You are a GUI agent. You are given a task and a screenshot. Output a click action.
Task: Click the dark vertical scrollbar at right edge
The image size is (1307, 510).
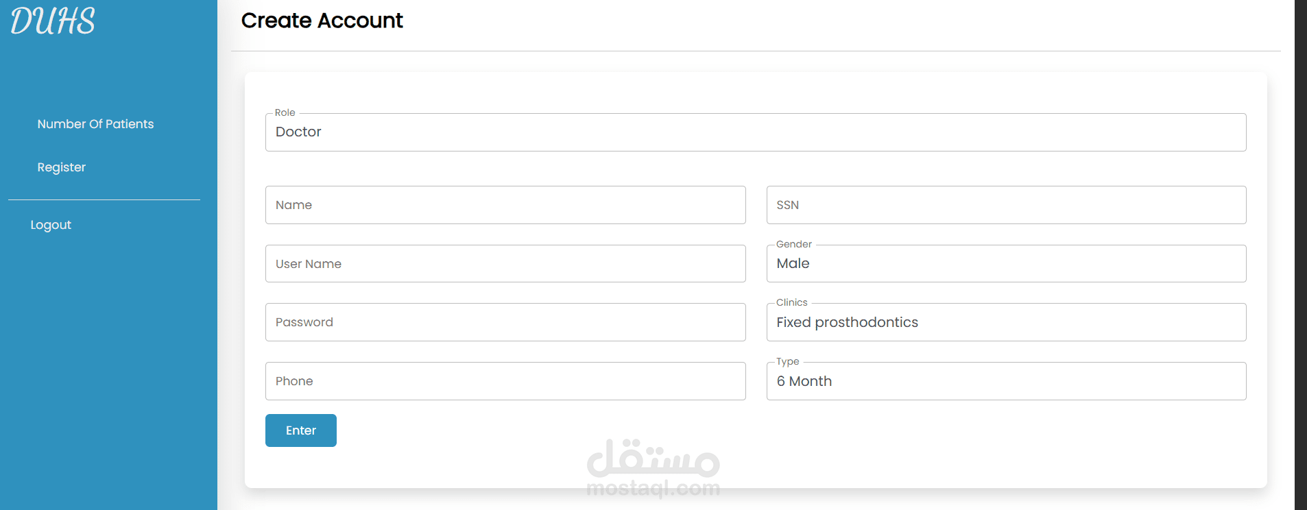1300,255
